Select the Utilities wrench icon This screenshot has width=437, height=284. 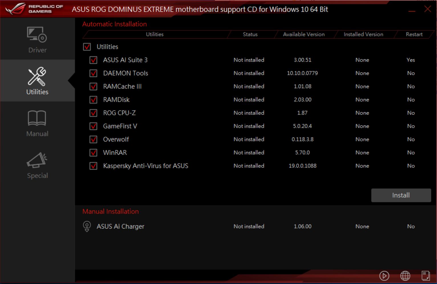[37, 76]
